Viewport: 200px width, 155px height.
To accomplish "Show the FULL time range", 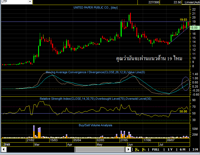I will [x=156, y=149].
